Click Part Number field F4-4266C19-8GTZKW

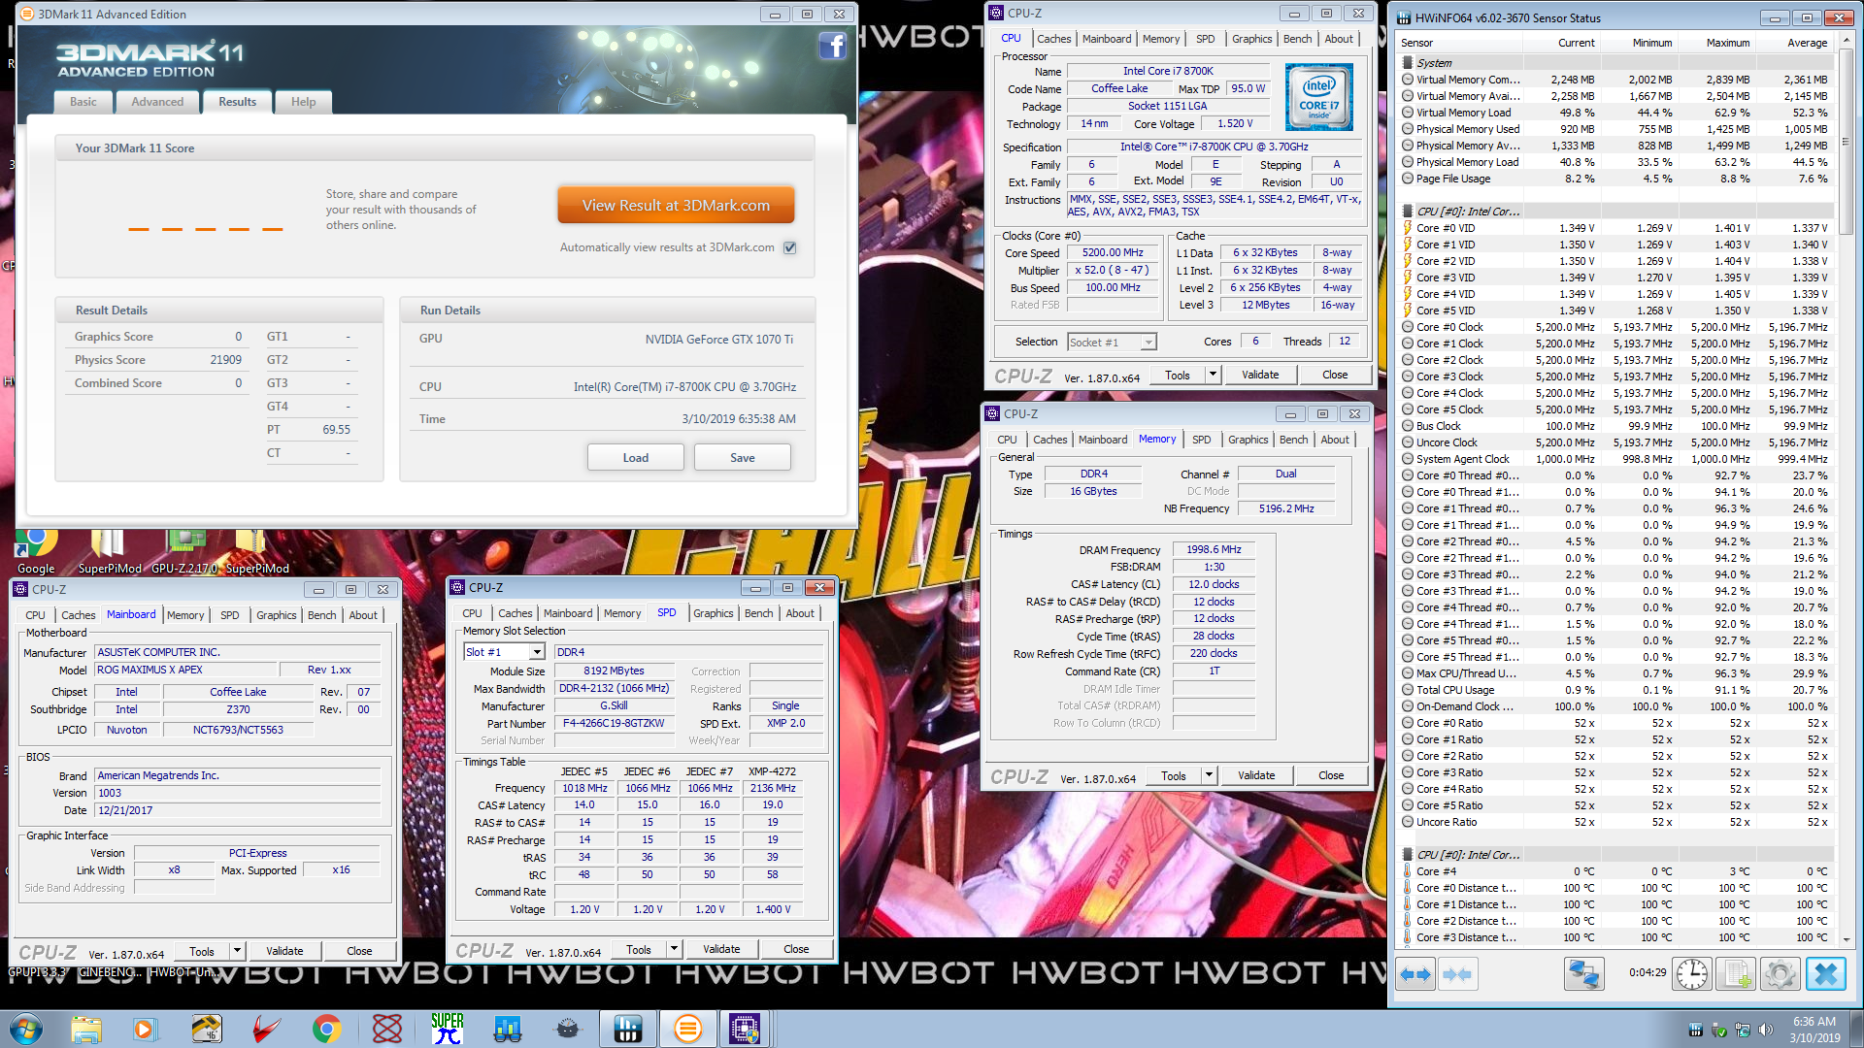614,724
